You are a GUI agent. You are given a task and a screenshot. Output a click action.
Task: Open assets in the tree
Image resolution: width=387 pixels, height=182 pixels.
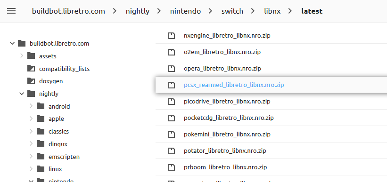tap(48, 56)
